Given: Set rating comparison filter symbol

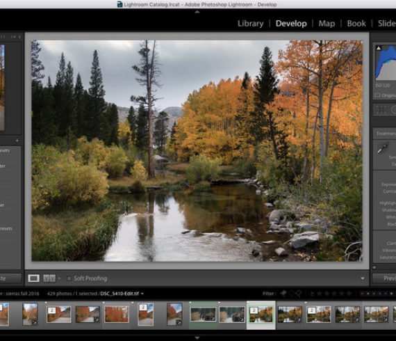Looking at the screenshot, I should (312, 294).
